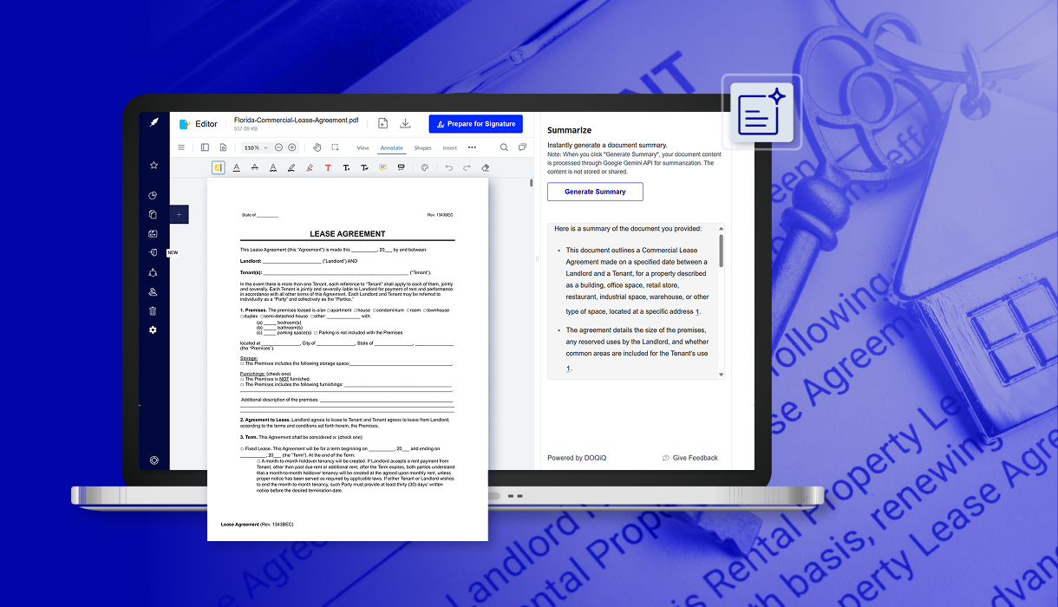Toggle the comments panel bubble
The width and height of the screenshot is (1058, 607).
522,147
